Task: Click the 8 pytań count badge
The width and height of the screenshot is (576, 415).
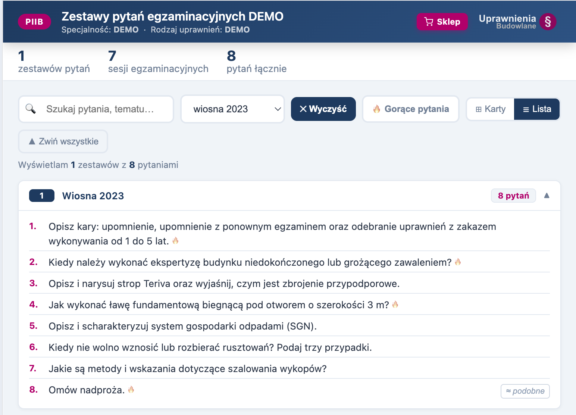Action: click(513, 196)
